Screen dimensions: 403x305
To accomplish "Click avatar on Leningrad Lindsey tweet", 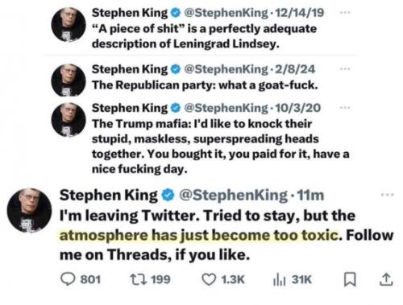I will (x=69, y=24).
